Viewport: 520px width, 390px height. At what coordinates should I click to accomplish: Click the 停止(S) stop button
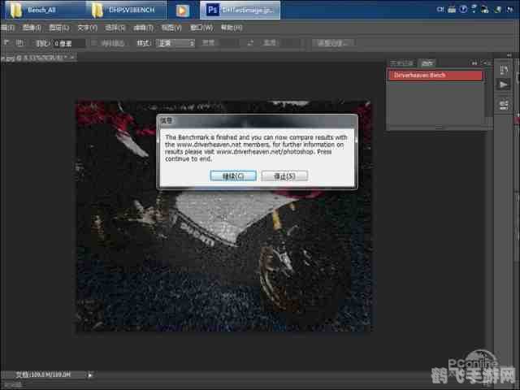click(x=284, y=175)
